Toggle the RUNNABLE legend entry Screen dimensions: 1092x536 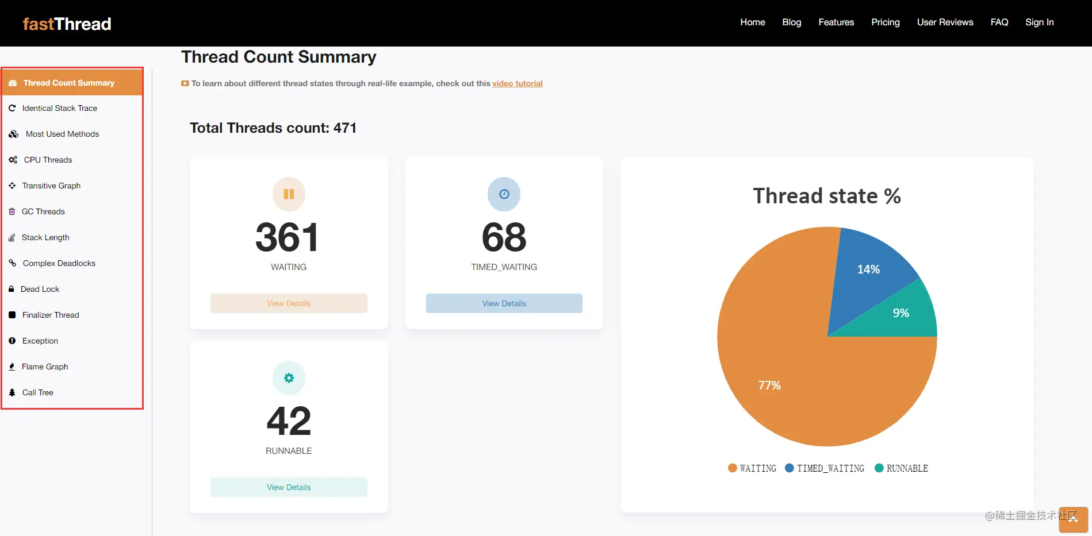click(901, 468)
